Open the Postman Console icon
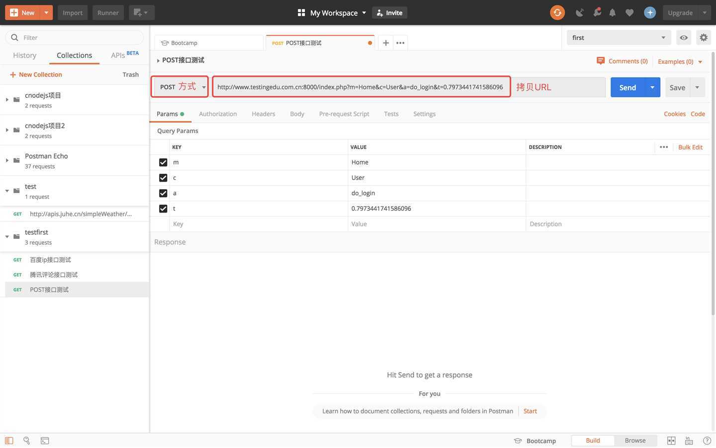716x448 pixels. (45, 441)
